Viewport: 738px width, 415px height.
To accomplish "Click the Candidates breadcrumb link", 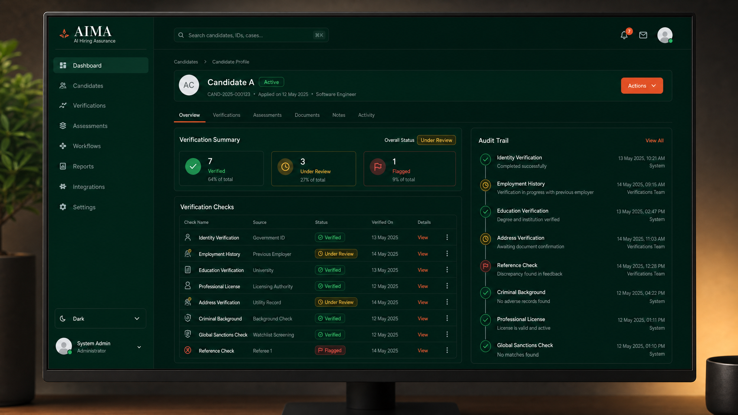I will pyautogui.click(x=186, y=62).
